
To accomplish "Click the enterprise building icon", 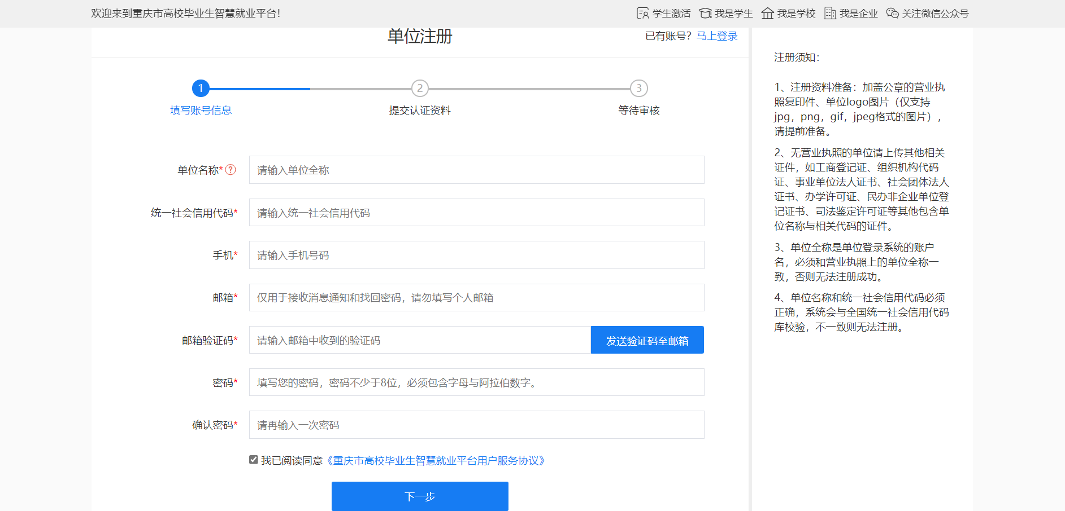I will tap(829, 14).
